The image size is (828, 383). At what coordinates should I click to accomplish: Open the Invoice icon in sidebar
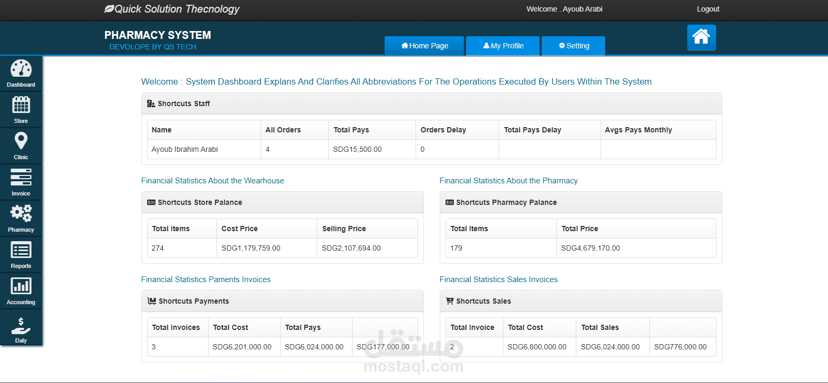point(21,177)
